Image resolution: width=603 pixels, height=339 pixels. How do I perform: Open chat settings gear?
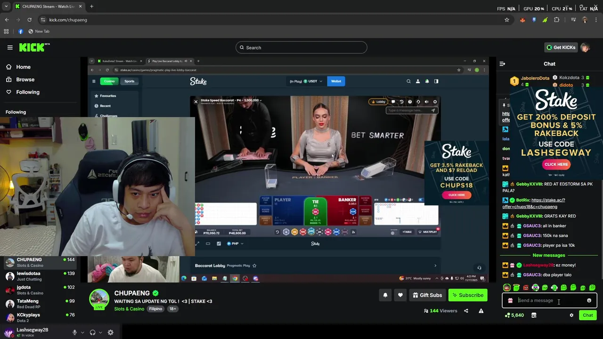pos(571,315)
